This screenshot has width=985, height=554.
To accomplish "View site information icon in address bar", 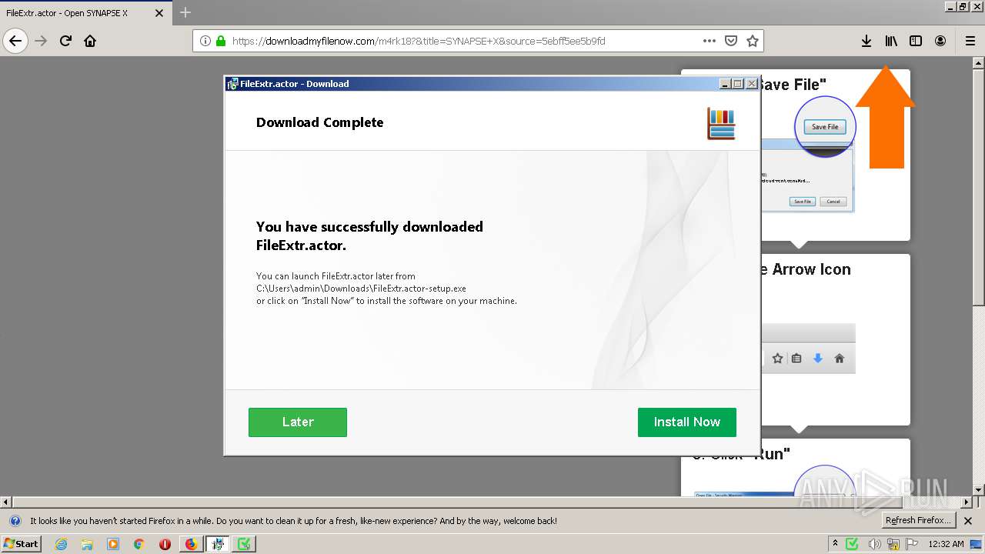I will pos(205,41).
